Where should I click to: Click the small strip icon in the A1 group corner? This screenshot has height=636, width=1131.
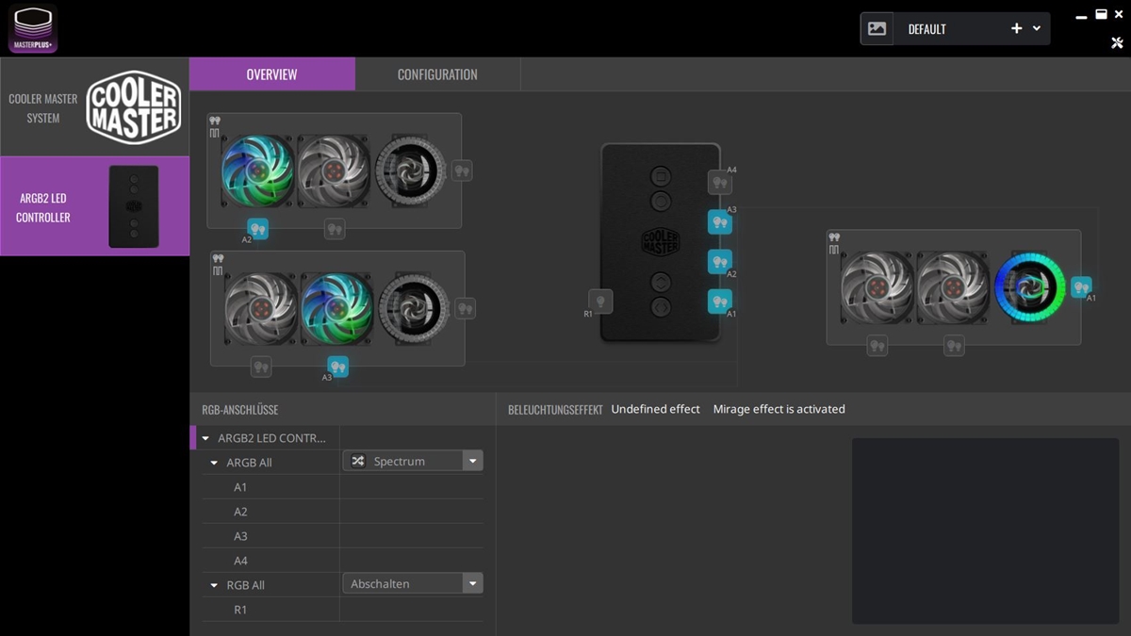click(833, 250)
